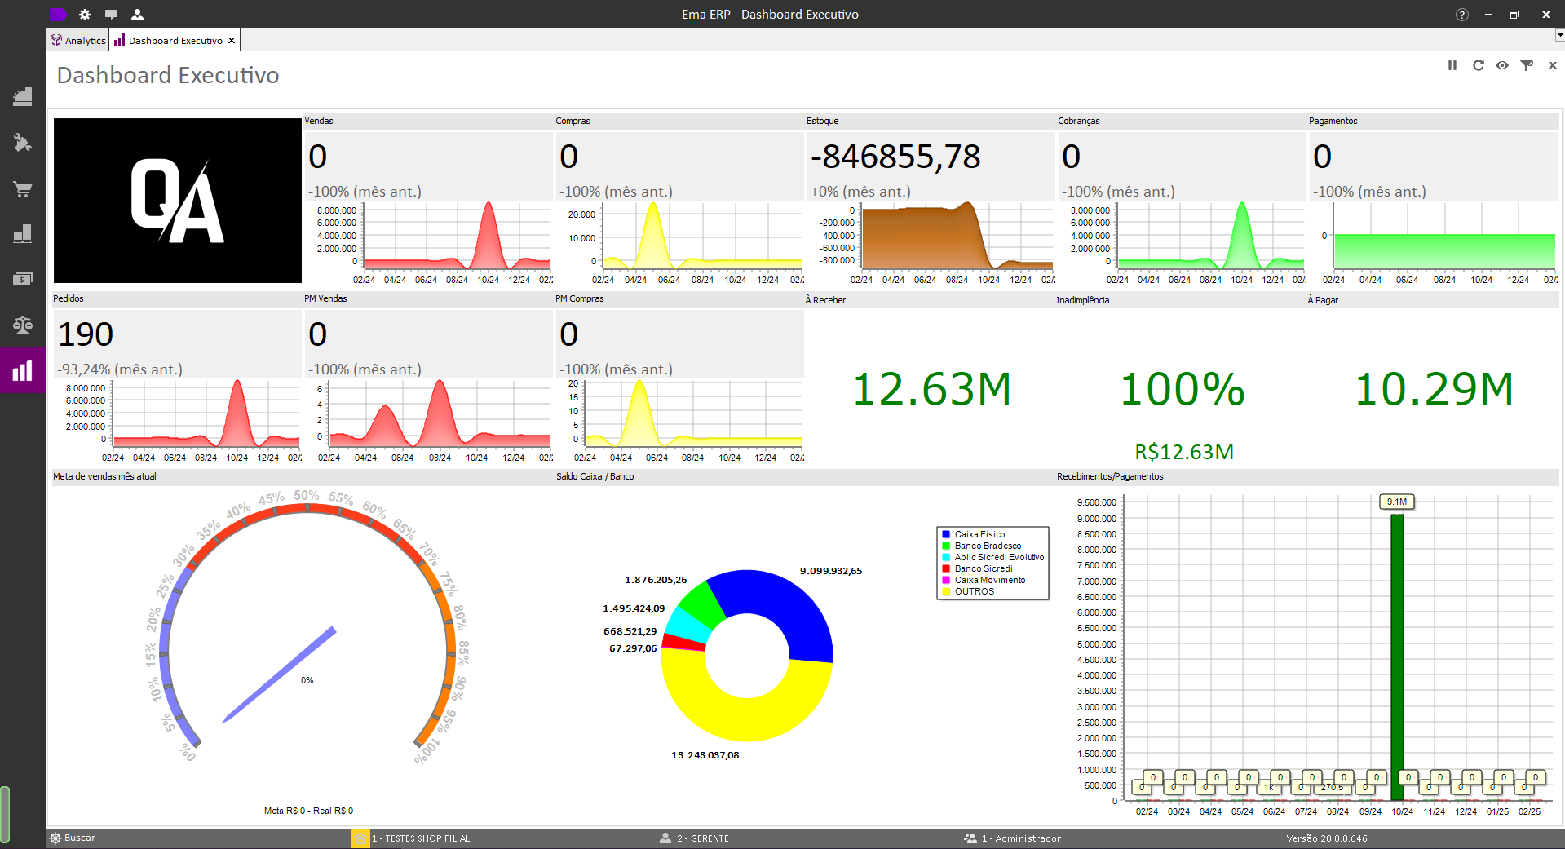Select the 1 - TESTES SHOP FILIAL entry

[421, 838]
